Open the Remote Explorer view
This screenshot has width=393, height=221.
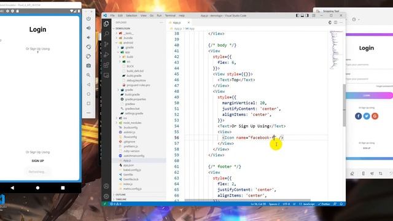pyautogui.click(x=106, y=76)
